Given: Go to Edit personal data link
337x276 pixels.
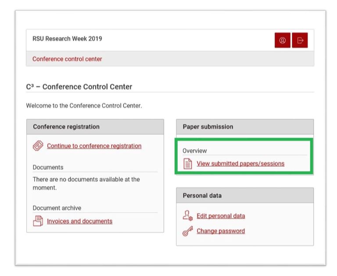Looking at the screenshot, I should click(221, 216).
